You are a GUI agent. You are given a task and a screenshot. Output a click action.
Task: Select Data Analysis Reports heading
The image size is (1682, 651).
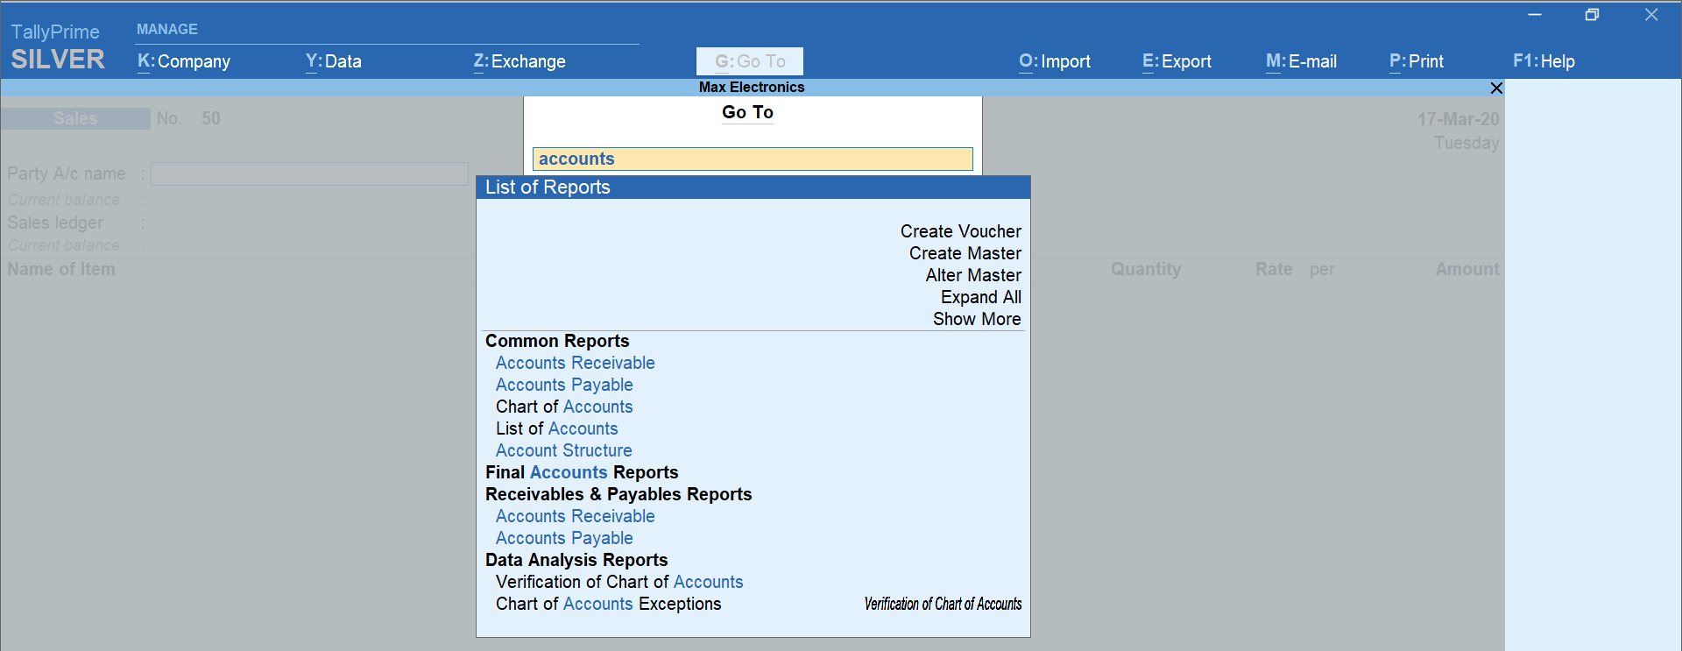pyautogui.click(x=576, y=560)
